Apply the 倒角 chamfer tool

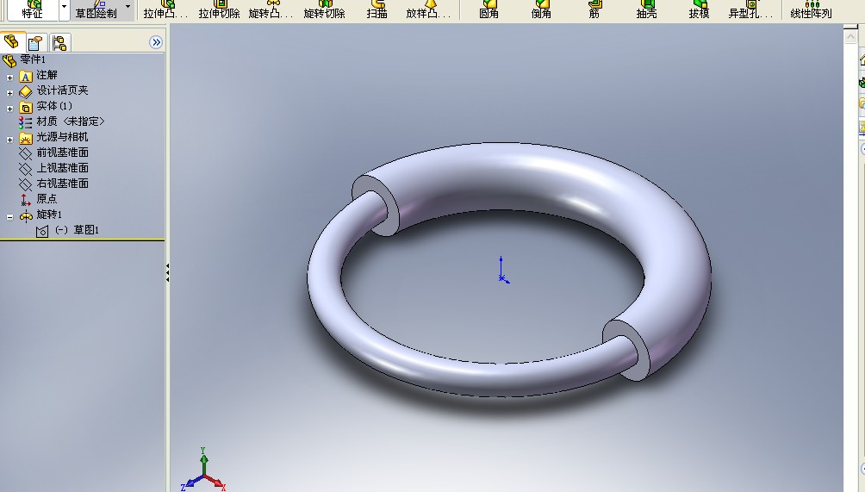(541, 10)
